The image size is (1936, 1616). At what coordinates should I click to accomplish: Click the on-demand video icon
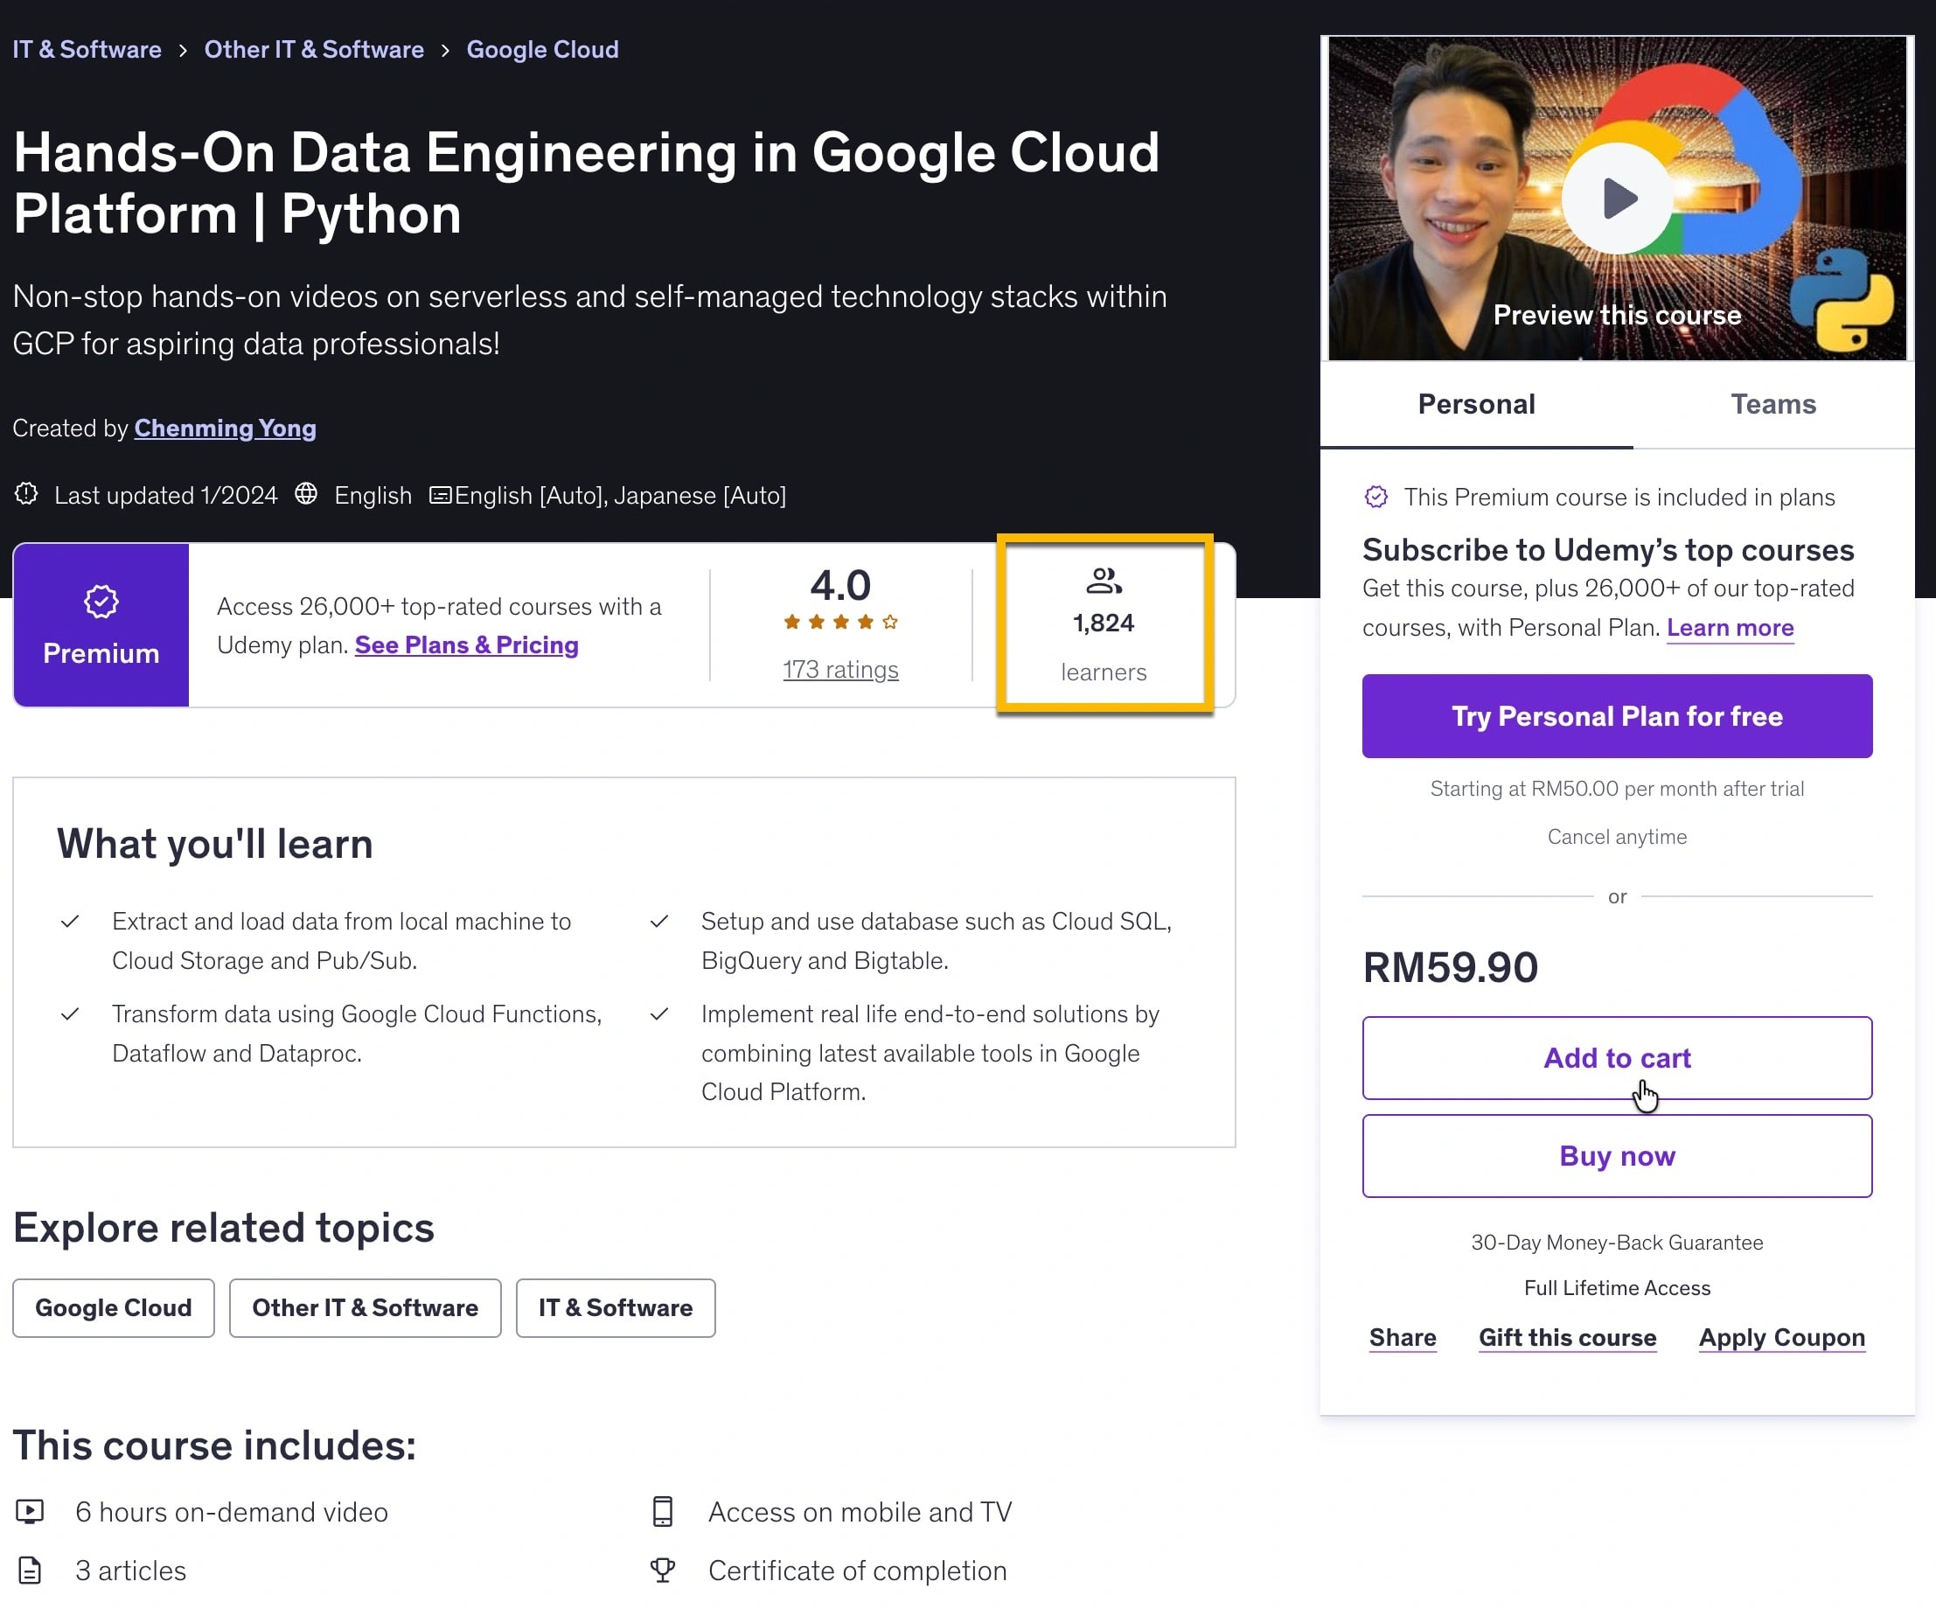pos(30,1512)
